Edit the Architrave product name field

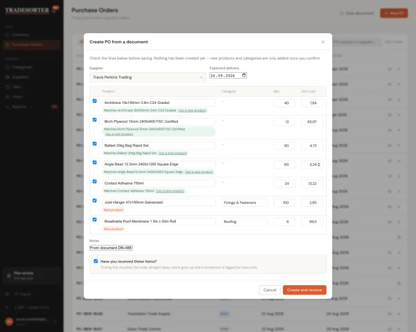(x=159, y=103)
